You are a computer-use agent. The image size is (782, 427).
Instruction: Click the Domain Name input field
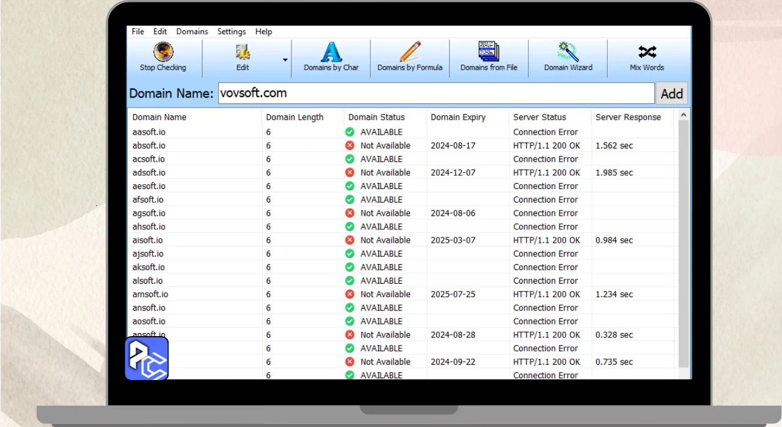click(x=436, y=93)
